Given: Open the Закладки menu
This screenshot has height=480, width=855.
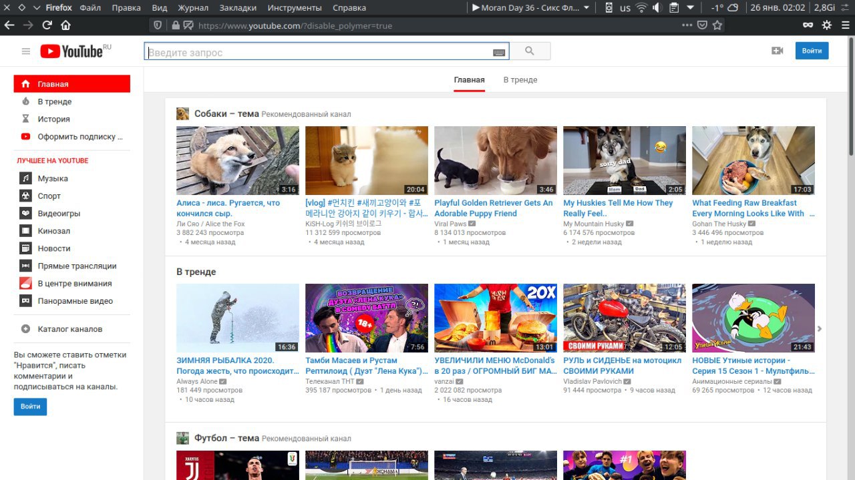Looking at the screenshot, I should 237,8.
